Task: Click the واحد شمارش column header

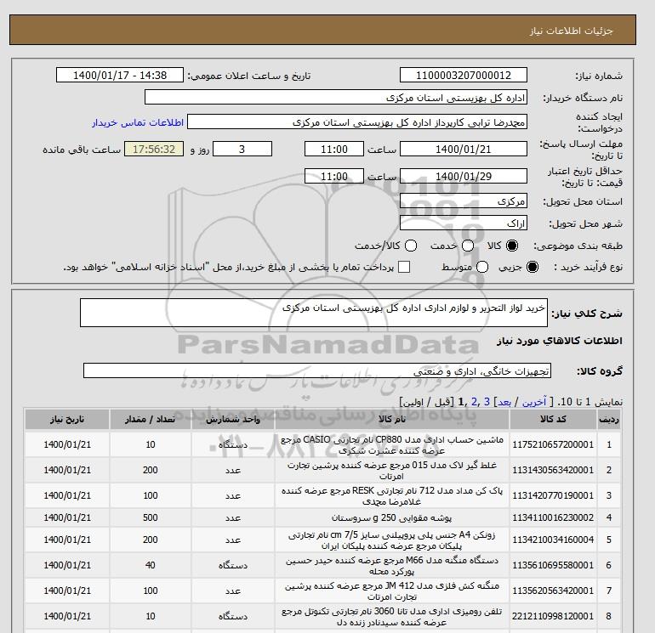Action: 233,420
